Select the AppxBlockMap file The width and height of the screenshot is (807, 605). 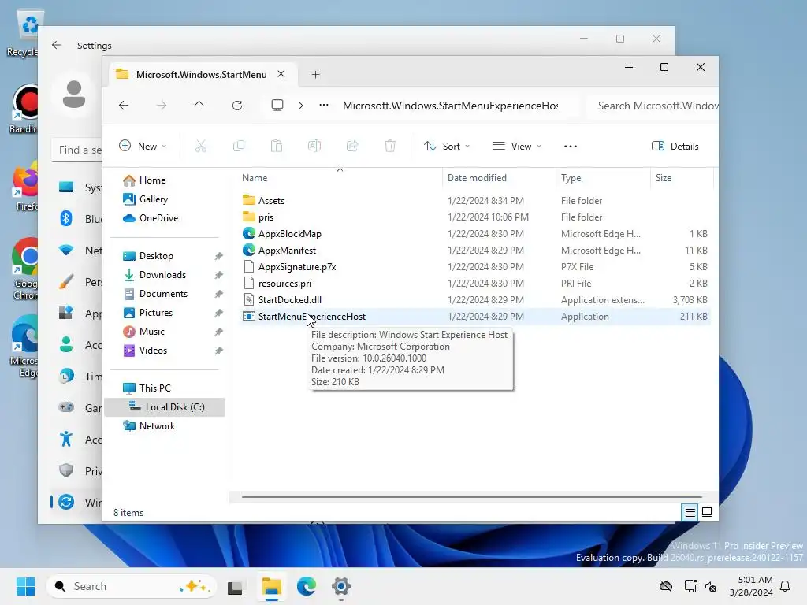[290, 233]
